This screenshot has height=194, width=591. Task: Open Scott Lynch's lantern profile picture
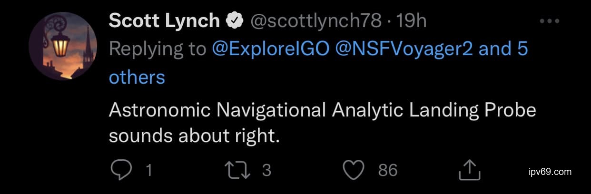pyautogui.click(x=63, y=46)
